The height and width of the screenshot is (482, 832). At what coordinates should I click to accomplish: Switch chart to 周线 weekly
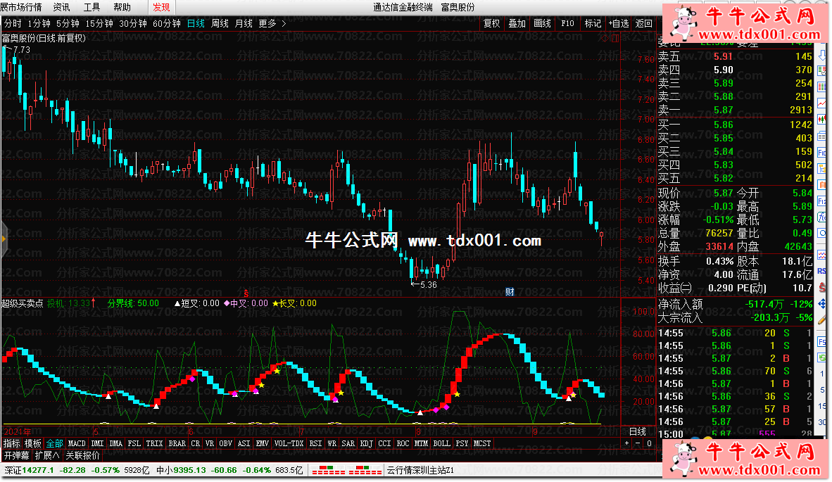pos(220,23)
